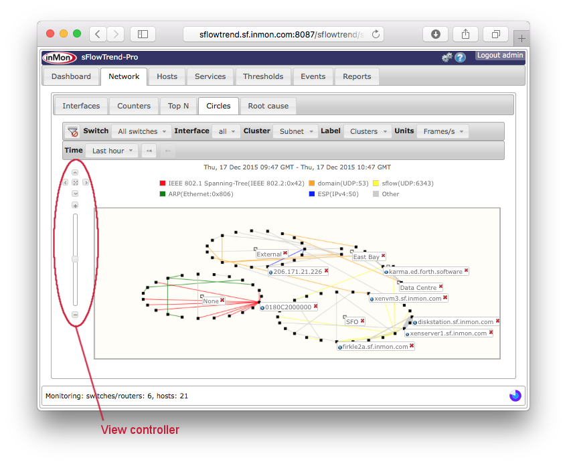Pan the circles view right
Image resolution: width=567 pixels, height=464 pixels.
(85, 183)
